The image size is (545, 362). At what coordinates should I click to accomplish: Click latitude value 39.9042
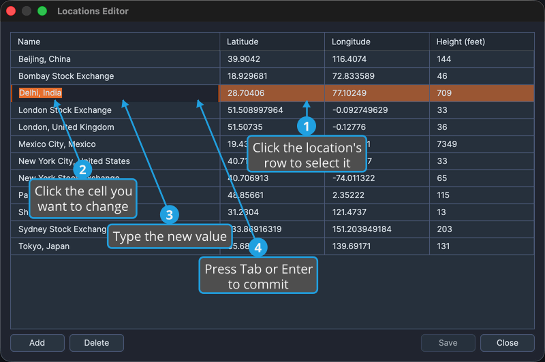(244, 59)
